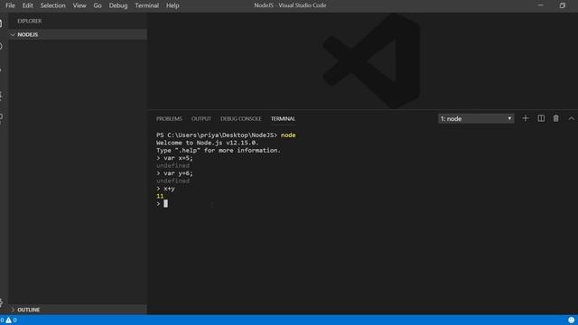Click 'Type ".help" for more information.' line

(219, 151)
